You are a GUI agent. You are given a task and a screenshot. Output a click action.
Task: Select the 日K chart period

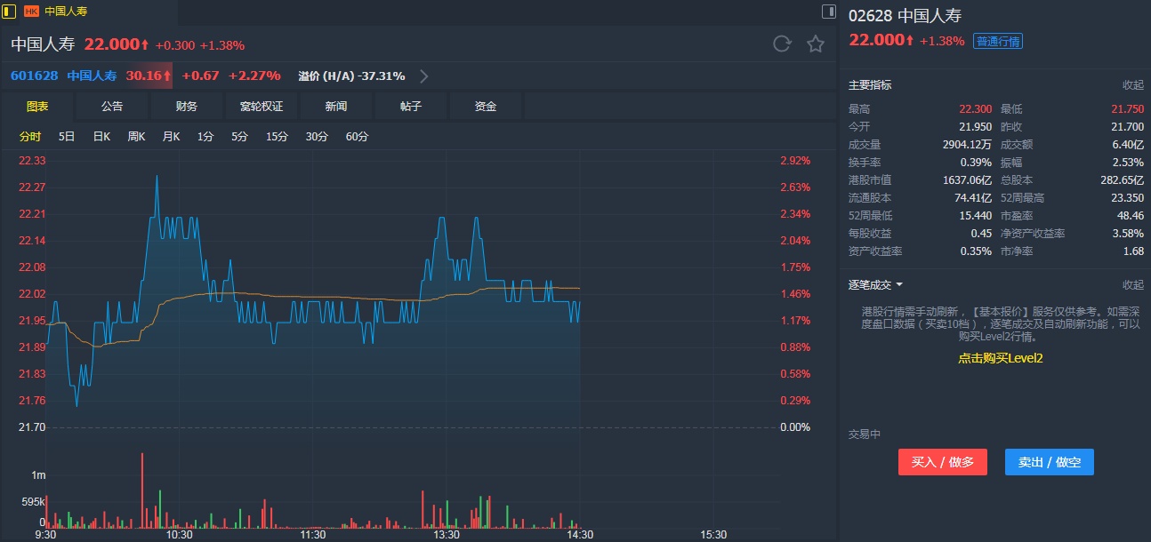[x=101, y=137]
